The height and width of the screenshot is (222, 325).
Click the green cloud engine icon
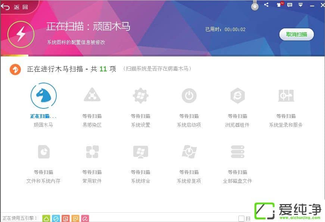tap(46, 218)
